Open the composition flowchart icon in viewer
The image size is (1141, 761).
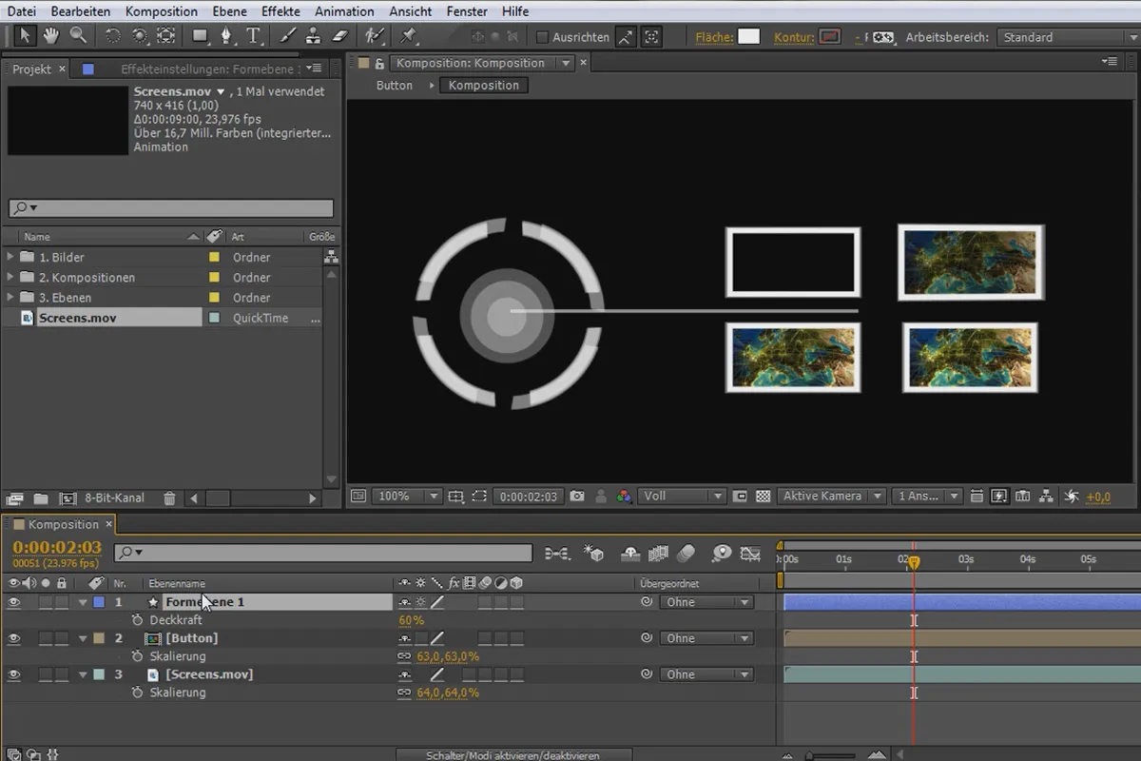click(1047, 497)
